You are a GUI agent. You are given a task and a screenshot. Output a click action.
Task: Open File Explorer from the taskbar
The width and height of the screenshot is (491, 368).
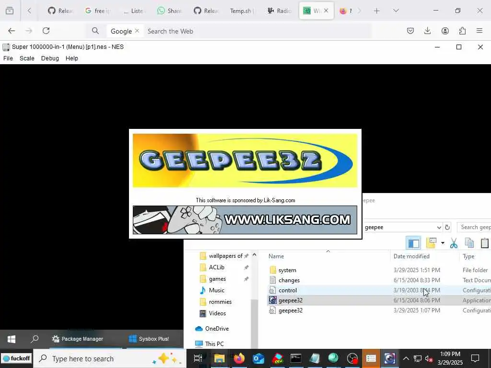pyautogui.click(x=220, y=358)
